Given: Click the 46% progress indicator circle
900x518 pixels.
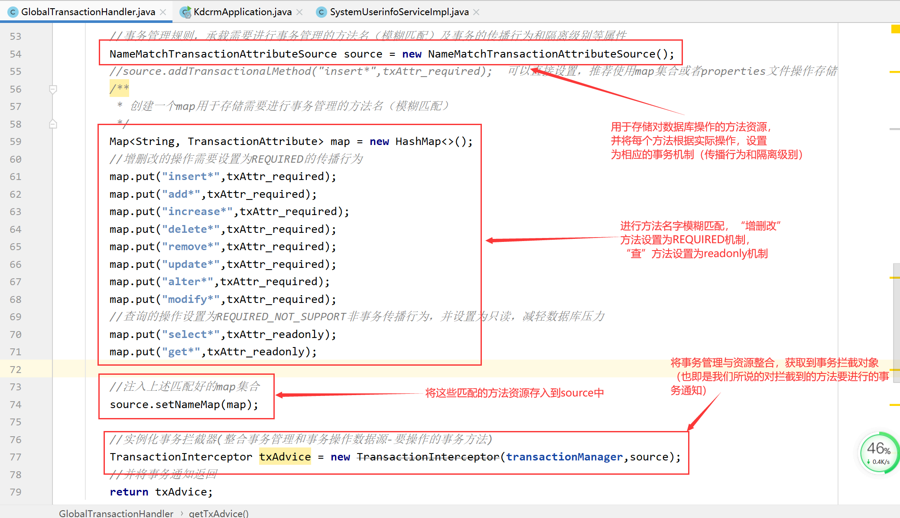Looking at the screenshot, I should pyautogui.click(x=877, y=455).
